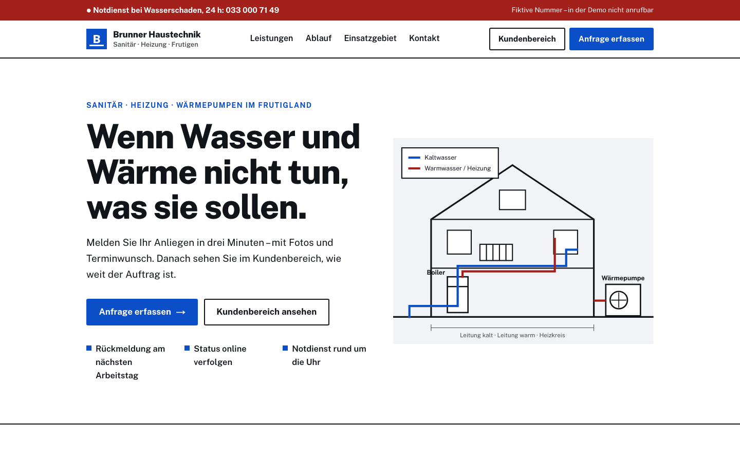The height and width of the screenshot is (462, 740).
Task: Click the 'Kaltwasser' legend label
Action: click(440, 158)
